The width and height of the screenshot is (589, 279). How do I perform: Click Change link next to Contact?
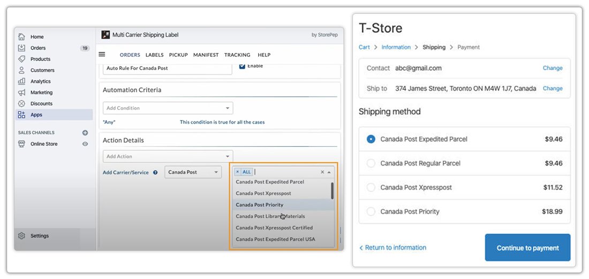coord(553,68)
